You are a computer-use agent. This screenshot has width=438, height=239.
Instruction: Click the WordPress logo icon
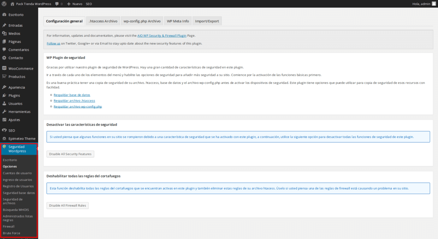[x=4, y=4]
